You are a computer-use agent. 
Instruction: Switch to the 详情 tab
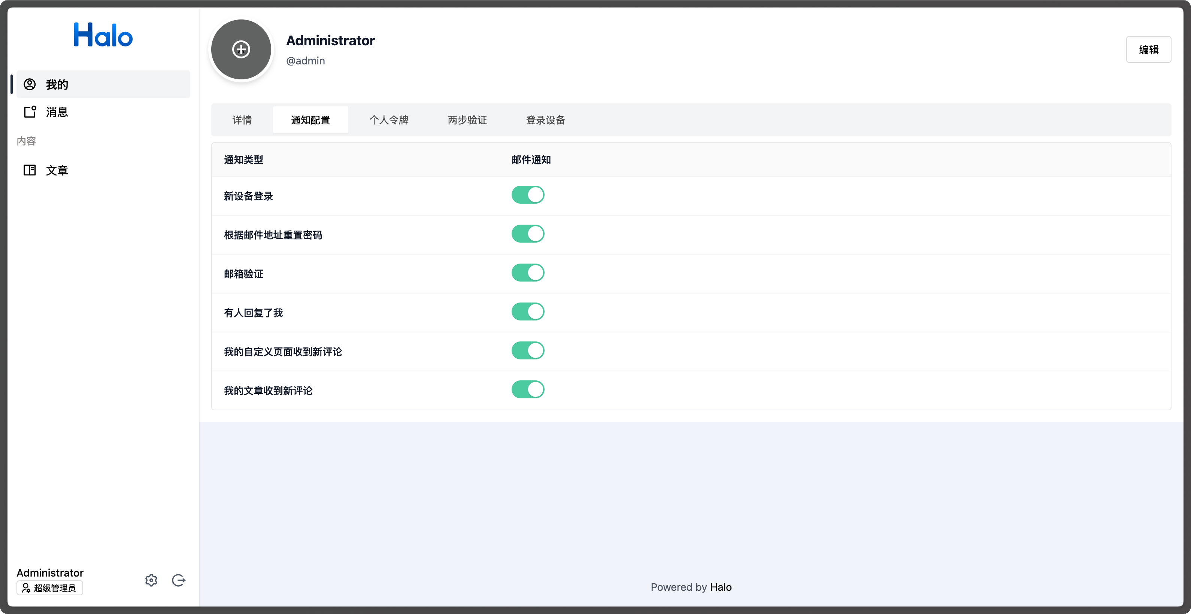242,120
